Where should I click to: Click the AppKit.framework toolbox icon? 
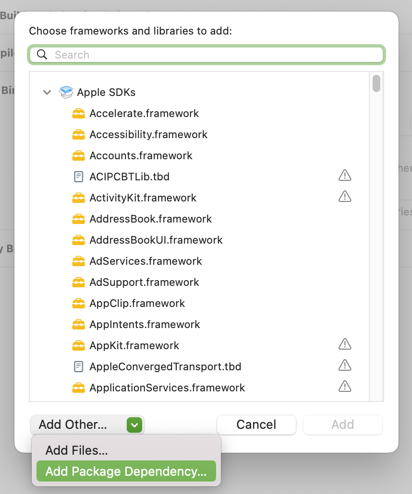(x=79, y=346)
